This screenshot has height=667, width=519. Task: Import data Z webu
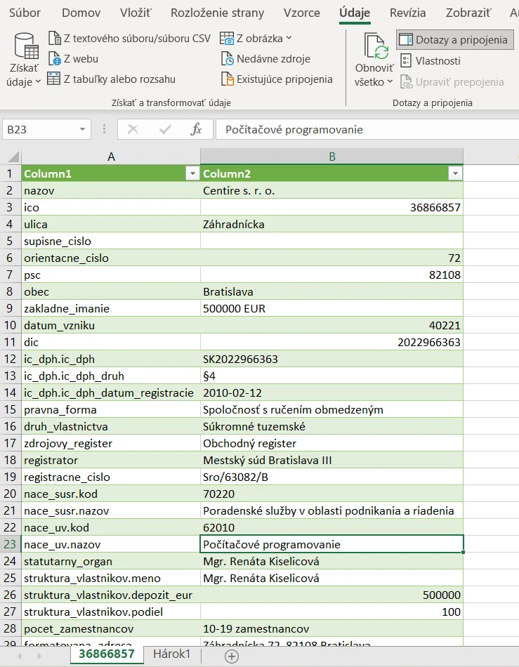click(x=73, y=59)
